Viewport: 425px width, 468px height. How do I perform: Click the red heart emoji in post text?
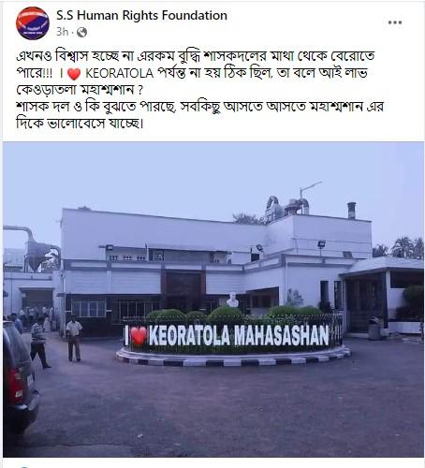pyautogui.click(x=74, y=74)
